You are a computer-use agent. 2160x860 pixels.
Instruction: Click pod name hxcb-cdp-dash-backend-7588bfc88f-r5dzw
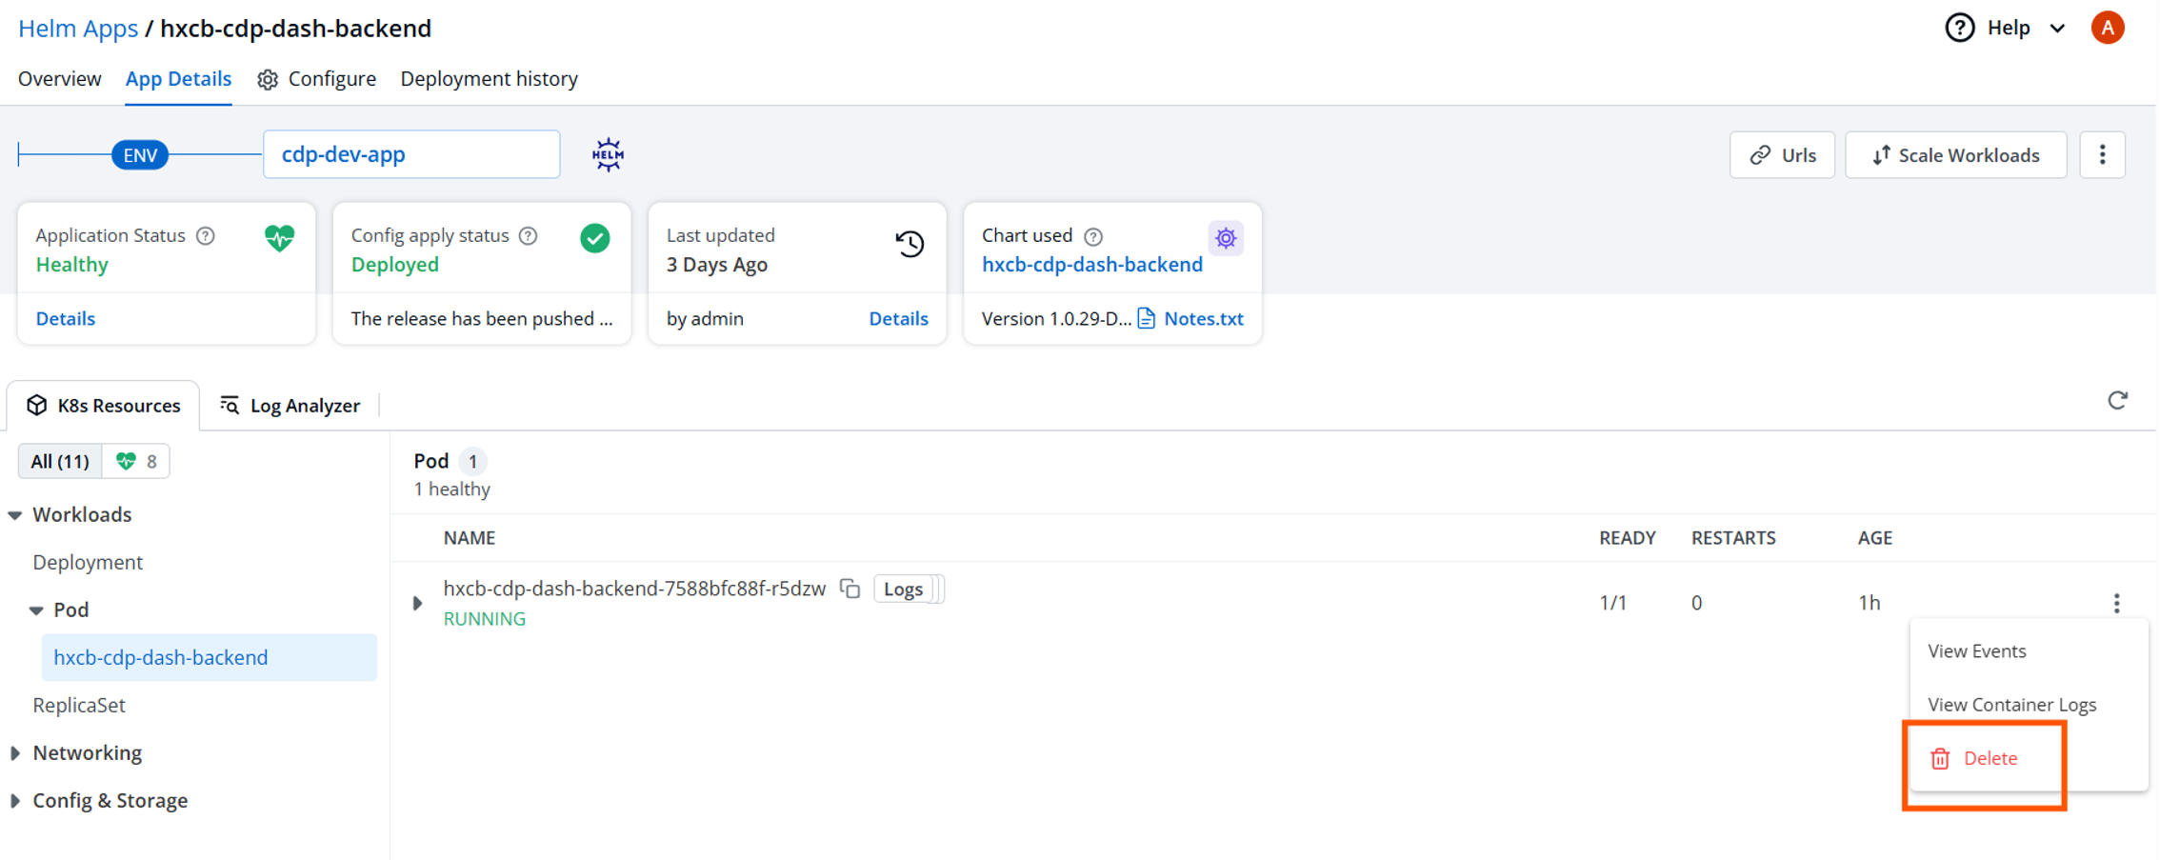[634, 589]
